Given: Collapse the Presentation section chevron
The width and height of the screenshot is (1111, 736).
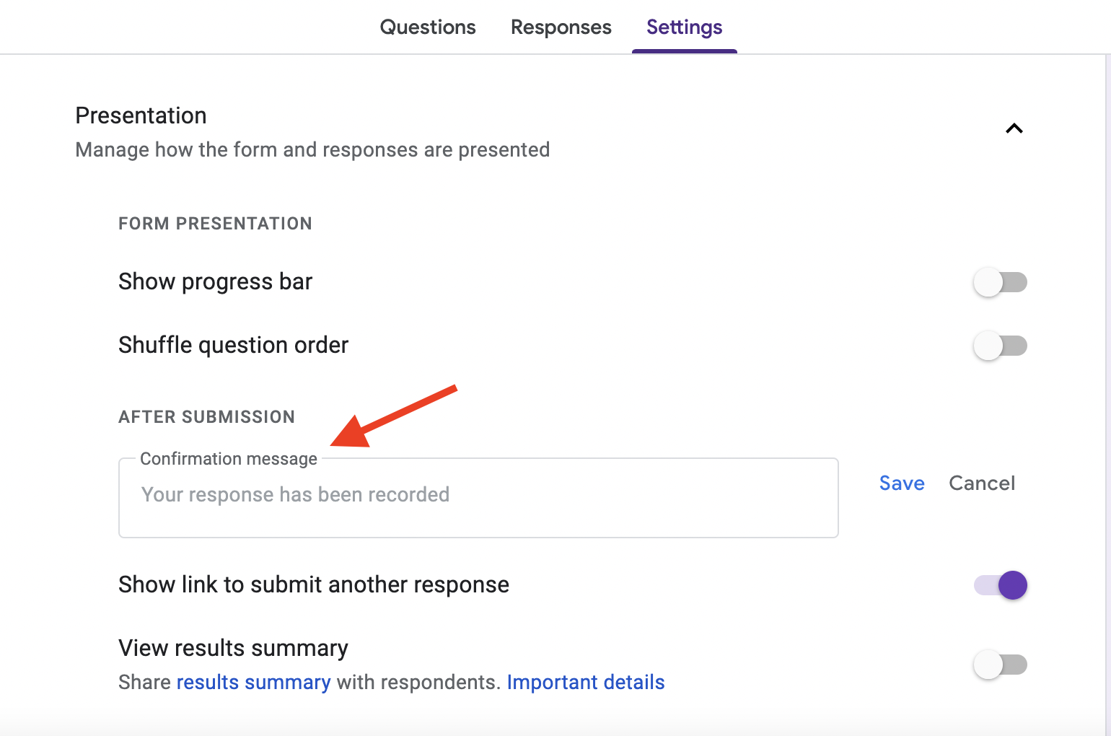Looking at the screenshot, I should point(1014,128).
